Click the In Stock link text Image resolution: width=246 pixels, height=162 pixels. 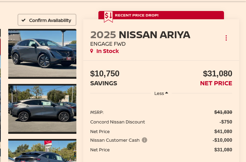pyautogui.click(x=107, y=51)
